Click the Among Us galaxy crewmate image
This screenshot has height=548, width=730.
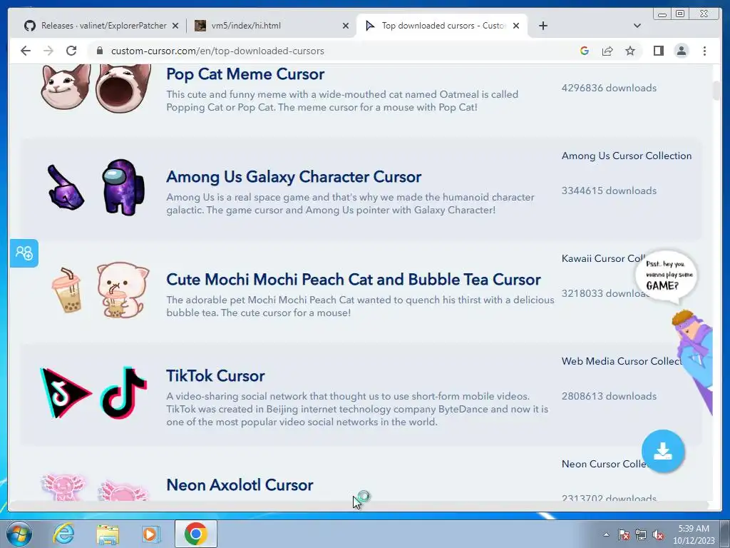pyautogui.click(x=123, y=188)
